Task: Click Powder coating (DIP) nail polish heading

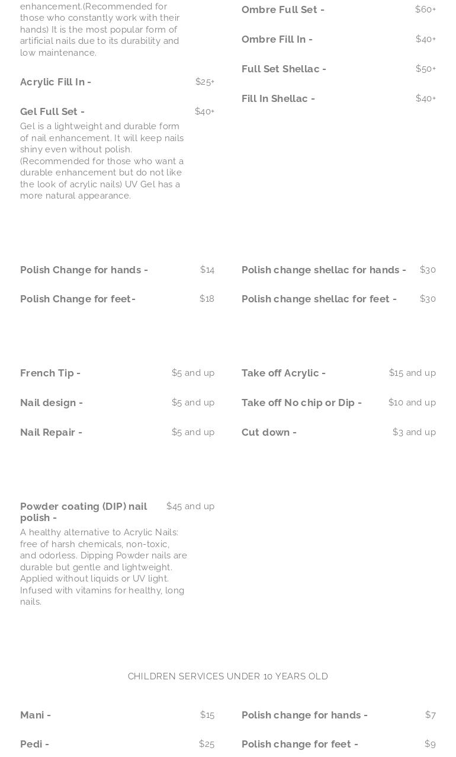Action: (84, 512)
